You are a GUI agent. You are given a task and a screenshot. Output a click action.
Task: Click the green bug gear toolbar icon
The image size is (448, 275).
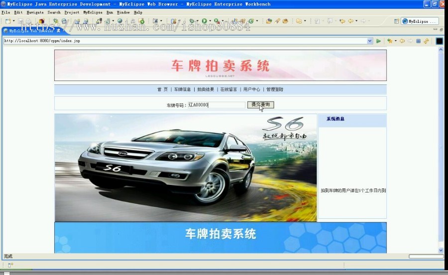[55, 21]
